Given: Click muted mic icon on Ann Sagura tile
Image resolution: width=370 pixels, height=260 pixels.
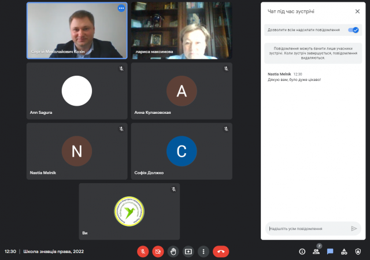Looking at the screenshot, I should tap(121, 69).
